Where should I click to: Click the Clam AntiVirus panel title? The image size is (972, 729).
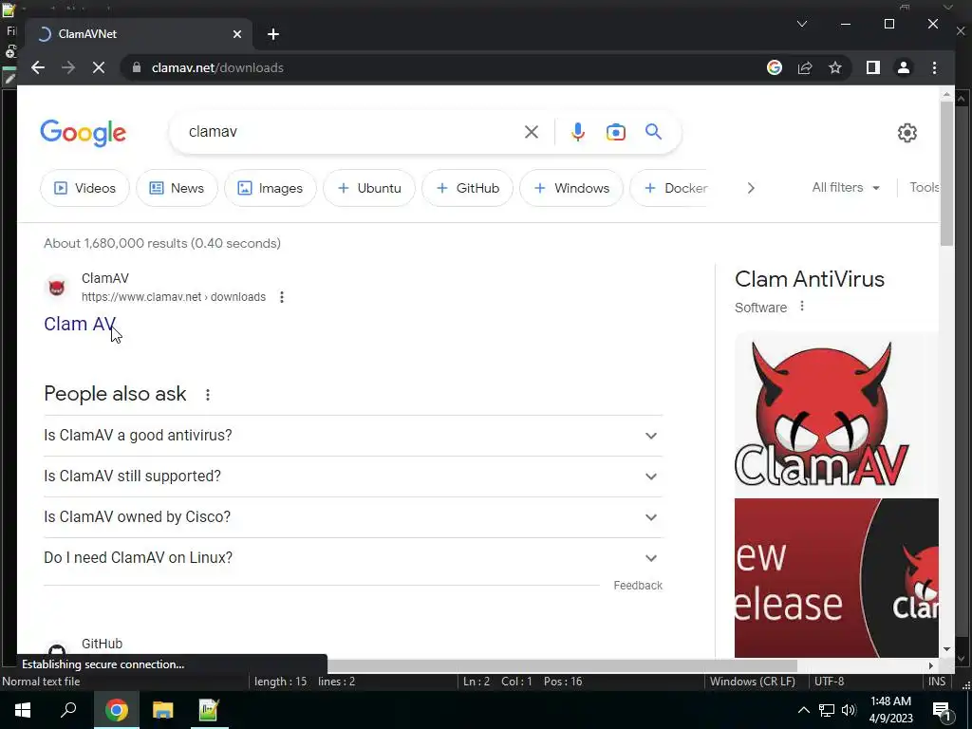point(810,279)
